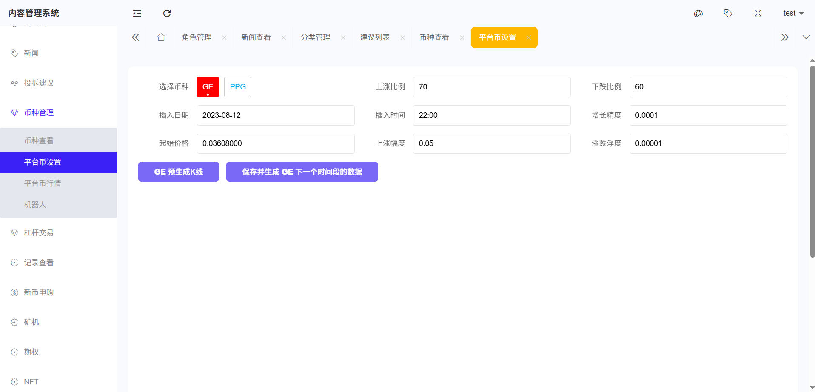Collapse the 币种管理 sidebar menu
Viewport: 815px width, 392px height.
39,113
